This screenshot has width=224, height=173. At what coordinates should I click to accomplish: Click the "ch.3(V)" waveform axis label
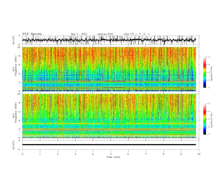pos(14,145)
